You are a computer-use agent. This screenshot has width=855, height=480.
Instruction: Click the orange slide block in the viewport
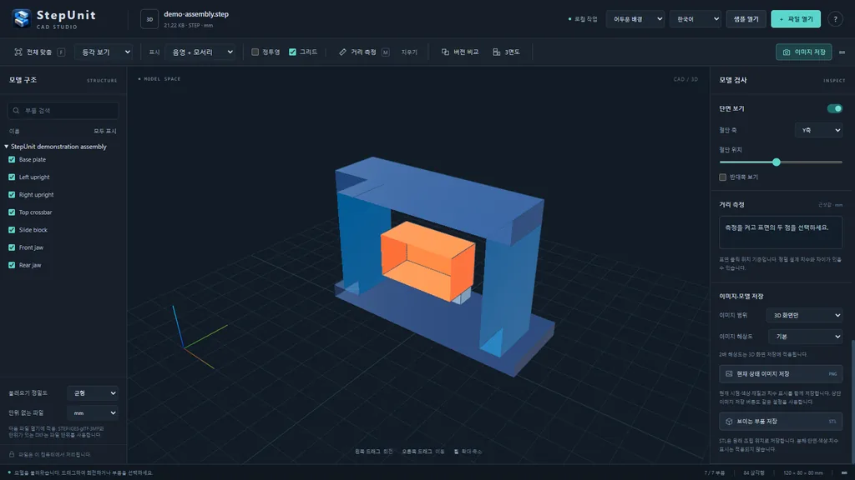tap(427, 260)
